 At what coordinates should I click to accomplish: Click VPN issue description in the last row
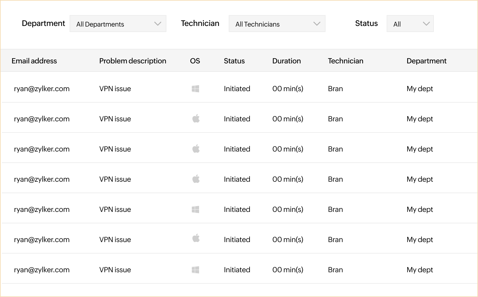click(115, 270)
